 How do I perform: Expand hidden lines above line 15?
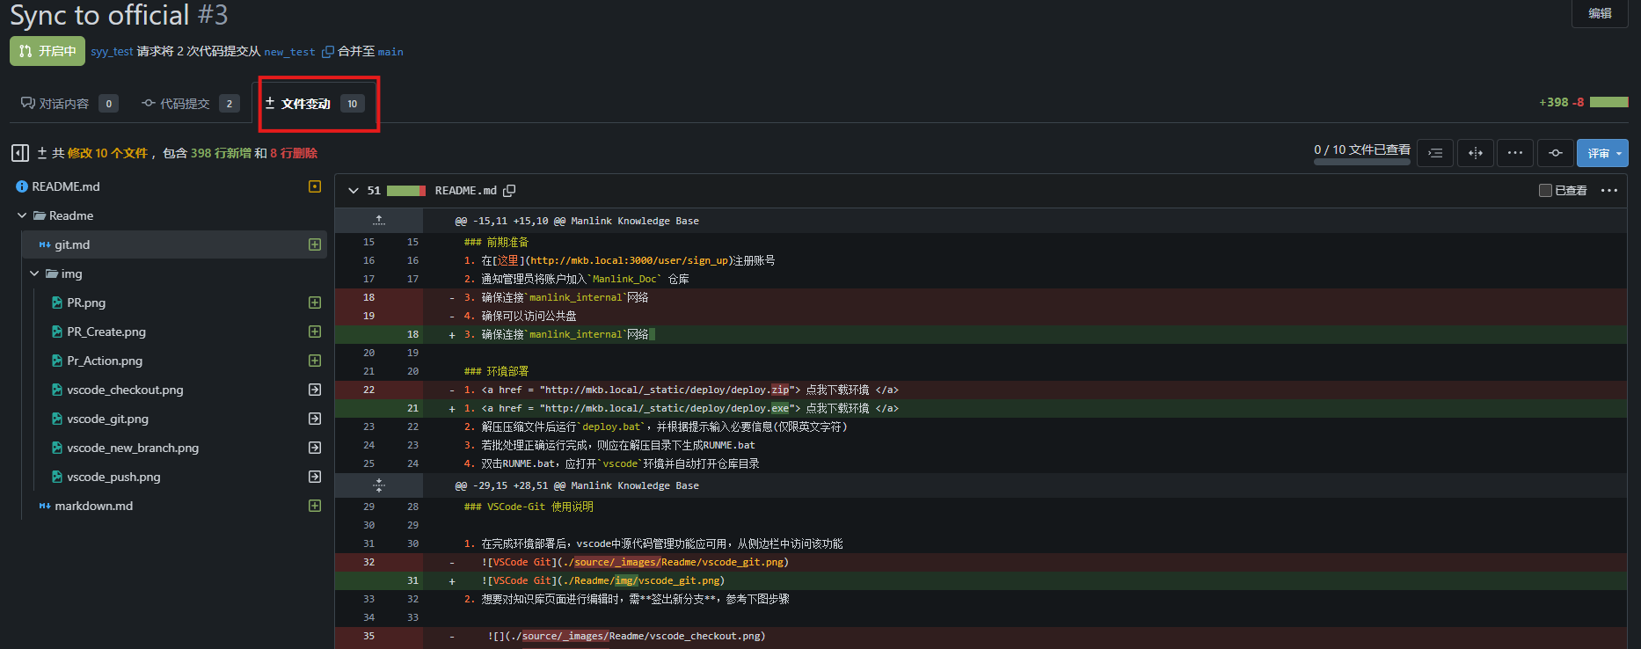(379, 221)
